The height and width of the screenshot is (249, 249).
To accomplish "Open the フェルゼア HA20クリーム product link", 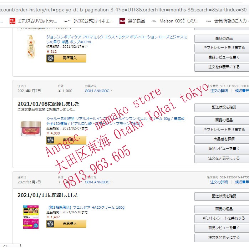I will pyautogui.click(x=86, y=207).
